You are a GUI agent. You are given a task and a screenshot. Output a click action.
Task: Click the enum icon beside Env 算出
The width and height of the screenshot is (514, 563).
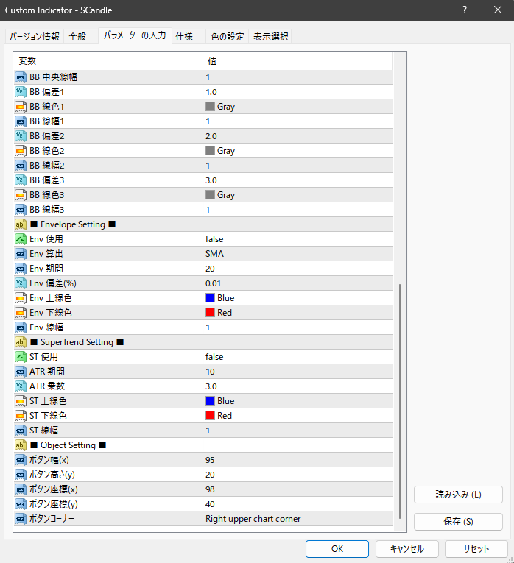click(x=21, y=254)
